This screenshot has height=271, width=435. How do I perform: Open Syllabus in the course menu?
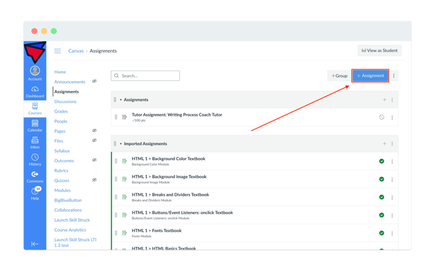point(62,151)
